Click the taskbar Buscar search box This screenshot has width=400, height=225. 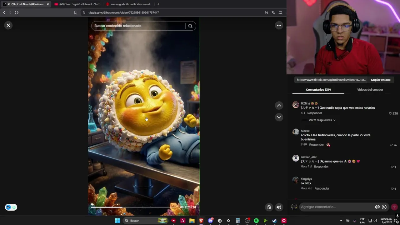[x=146, y=221]
